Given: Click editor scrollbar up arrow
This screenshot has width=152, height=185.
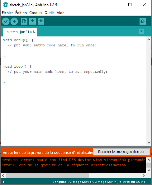Looking at the screenshot, I should point(149,40).
